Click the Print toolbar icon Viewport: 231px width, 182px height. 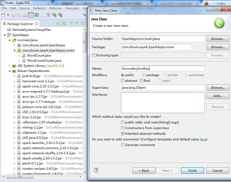tap(25, 15)
